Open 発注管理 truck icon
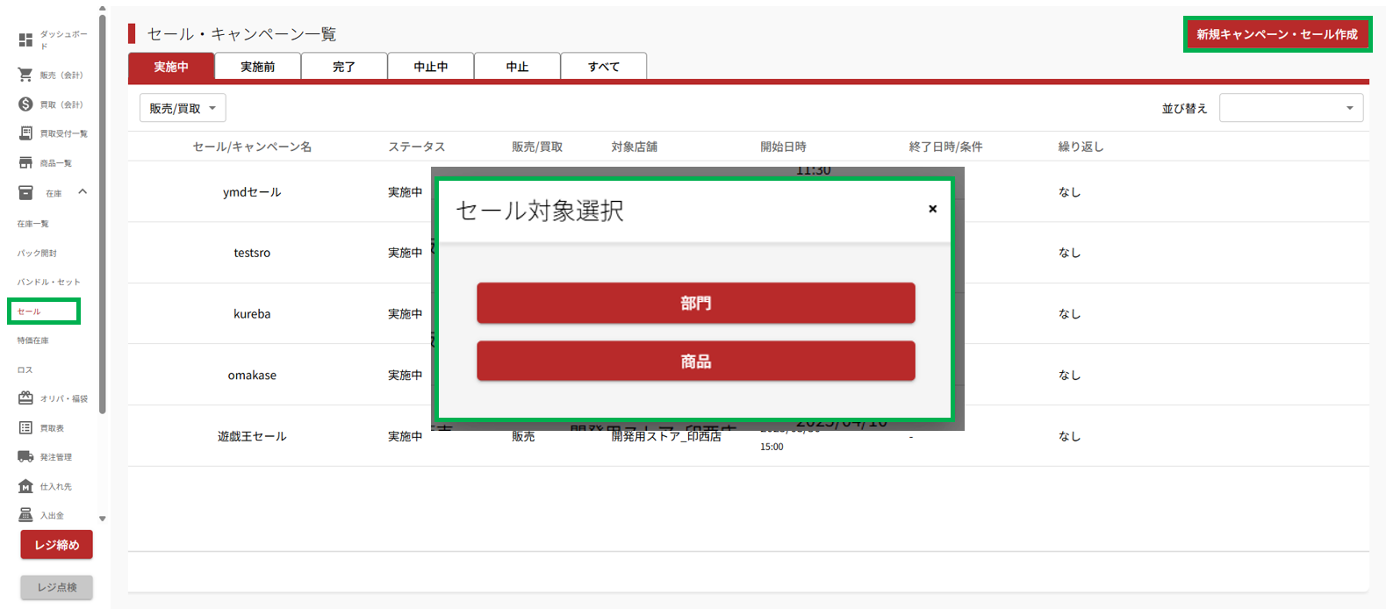The image size is (1386, 609). 25,457
